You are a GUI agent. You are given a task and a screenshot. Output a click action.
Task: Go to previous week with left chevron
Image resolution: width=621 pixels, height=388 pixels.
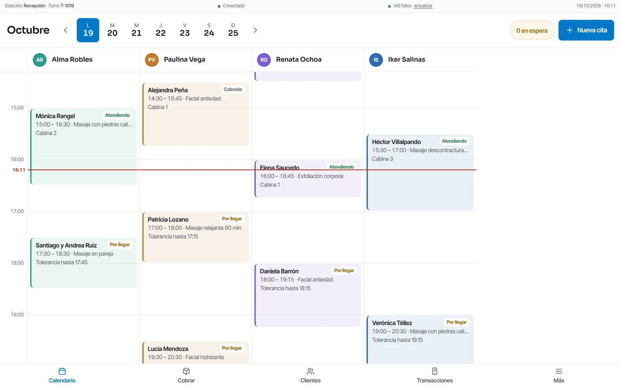(66, 30)
